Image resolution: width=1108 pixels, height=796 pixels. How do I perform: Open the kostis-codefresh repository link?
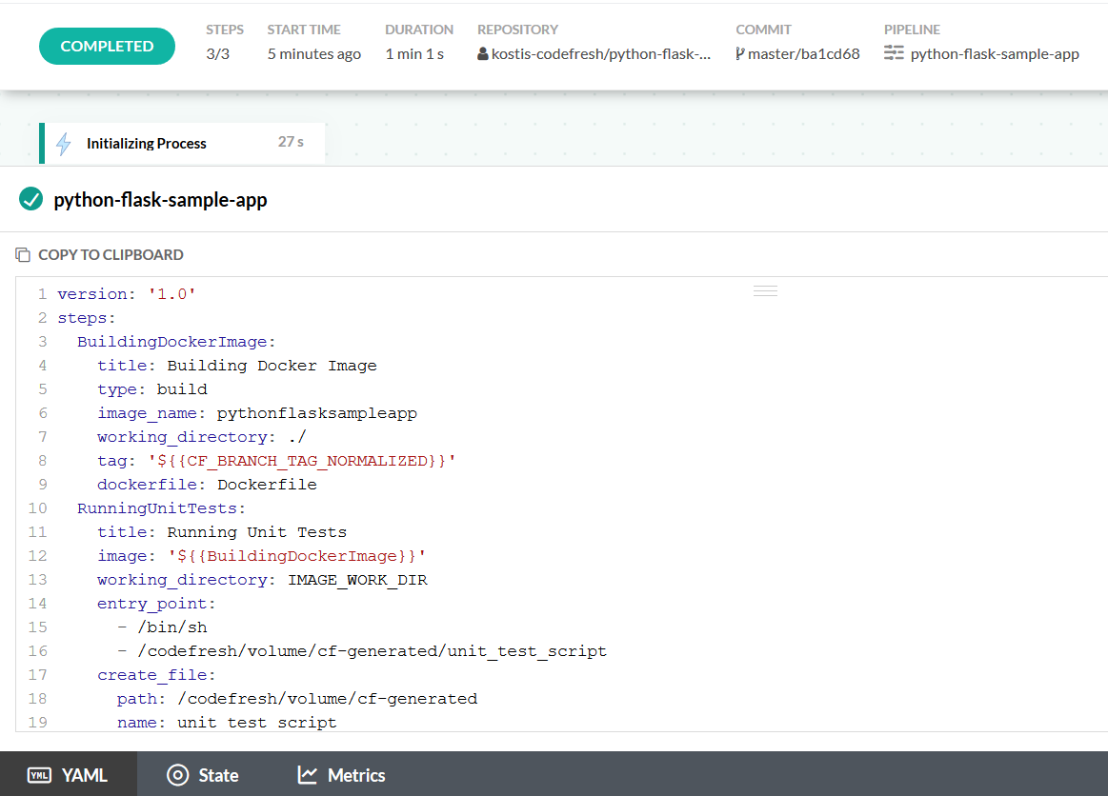click(x=600, y=54)
